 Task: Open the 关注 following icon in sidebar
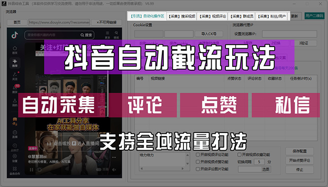tap(15, 74)
